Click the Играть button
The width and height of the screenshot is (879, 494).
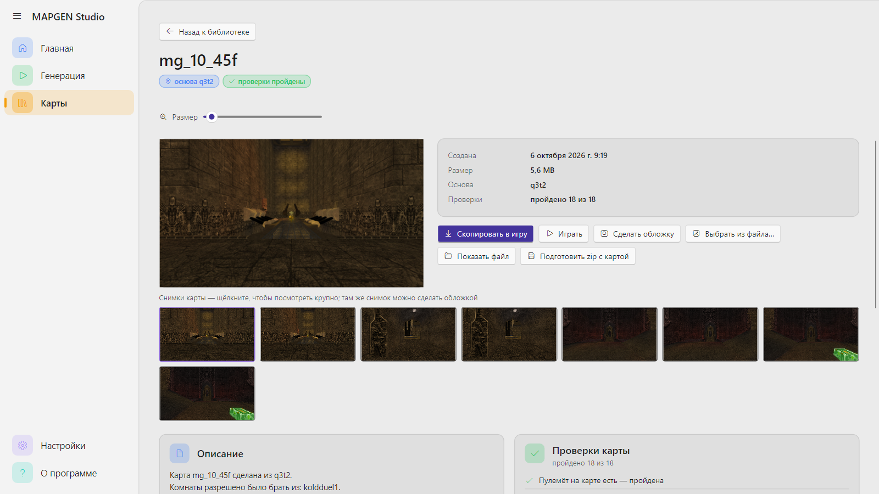pos(564,234)
